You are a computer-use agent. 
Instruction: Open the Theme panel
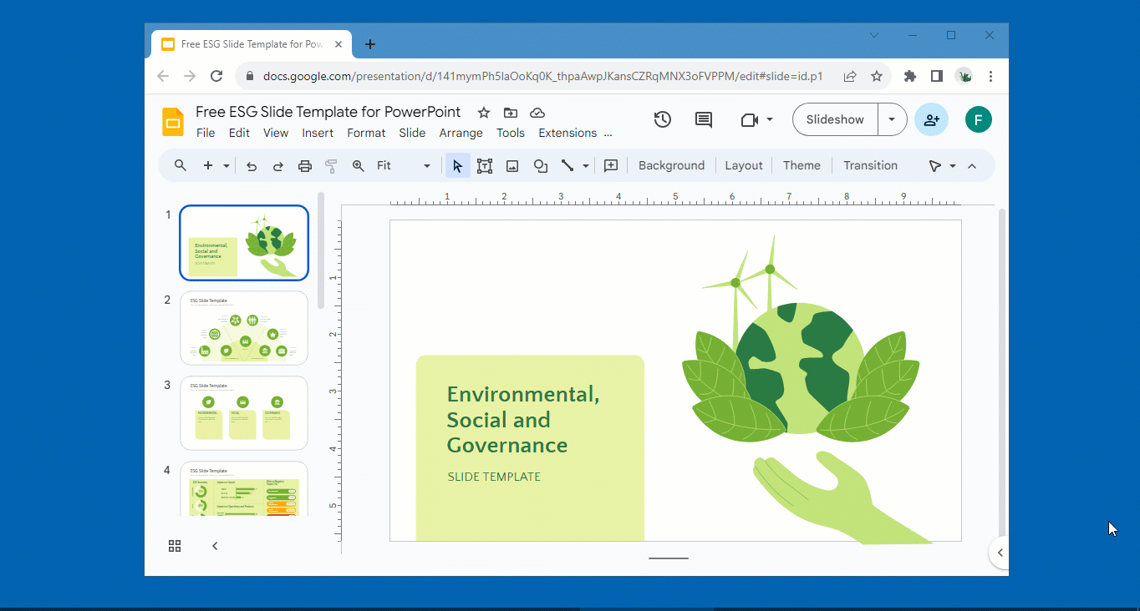(801, 165)
